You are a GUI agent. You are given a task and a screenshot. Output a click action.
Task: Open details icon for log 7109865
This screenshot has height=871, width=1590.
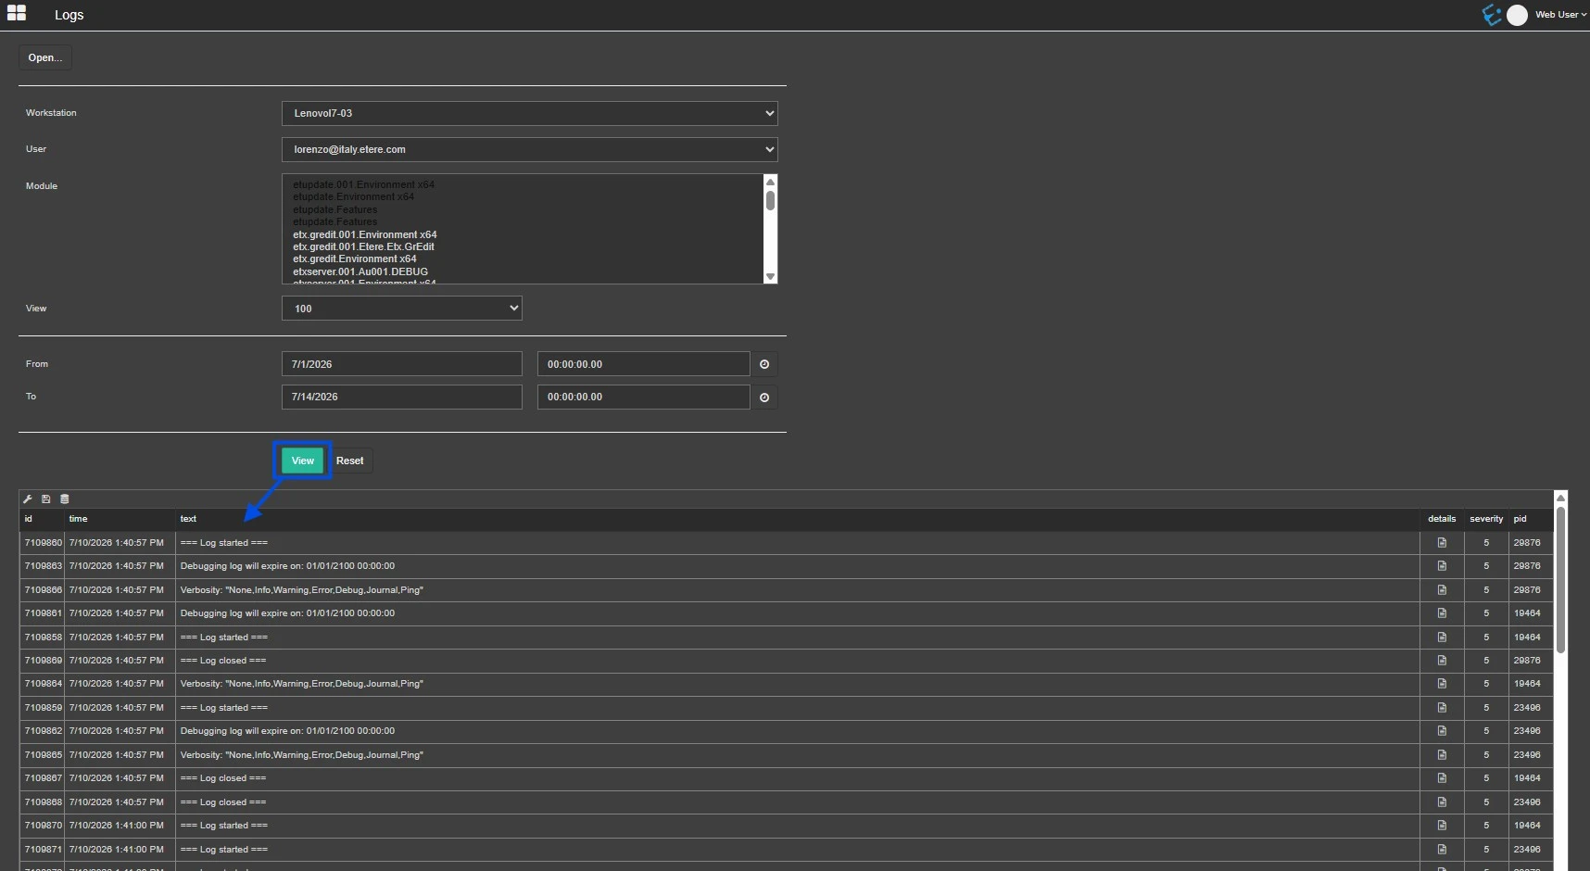point(1442,755)
